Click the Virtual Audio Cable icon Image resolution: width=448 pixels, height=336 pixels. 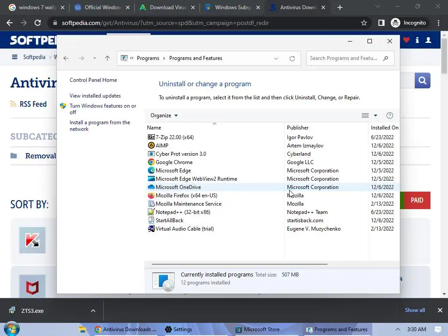coord(151,228)
